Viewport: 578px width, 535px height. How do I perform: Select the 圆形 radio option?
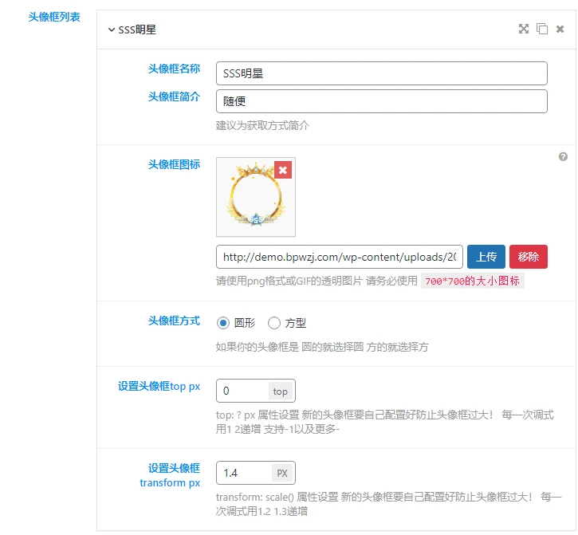223,323
